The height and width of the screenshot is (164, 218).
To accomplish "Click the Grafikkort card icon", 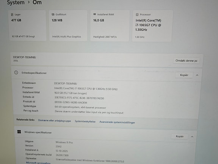I will [53, 14].
